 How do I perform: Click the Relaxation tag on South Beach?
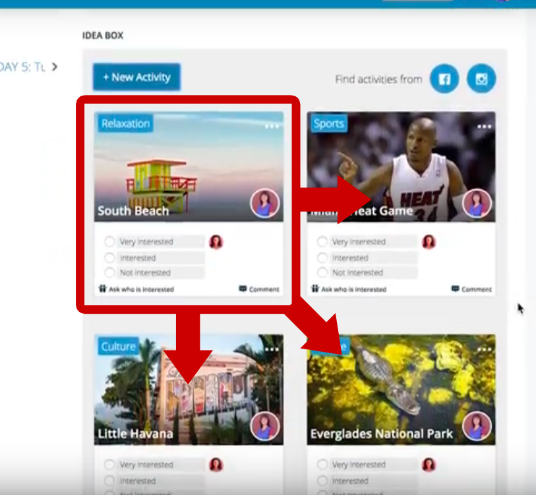(125, 123)
